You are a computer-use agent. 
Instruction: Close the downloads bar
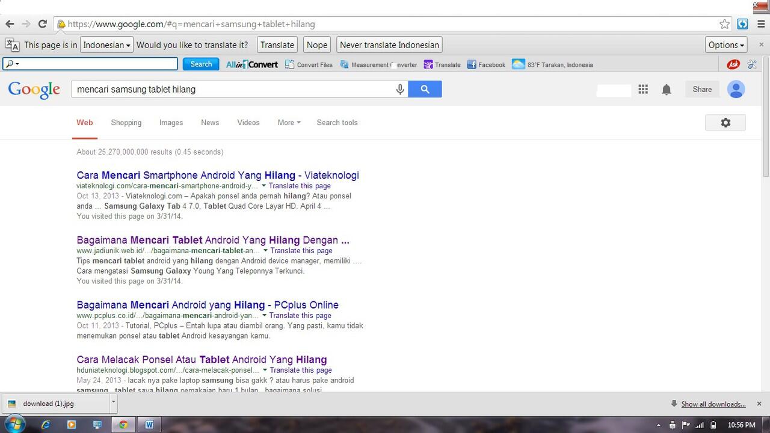(759, 404)
